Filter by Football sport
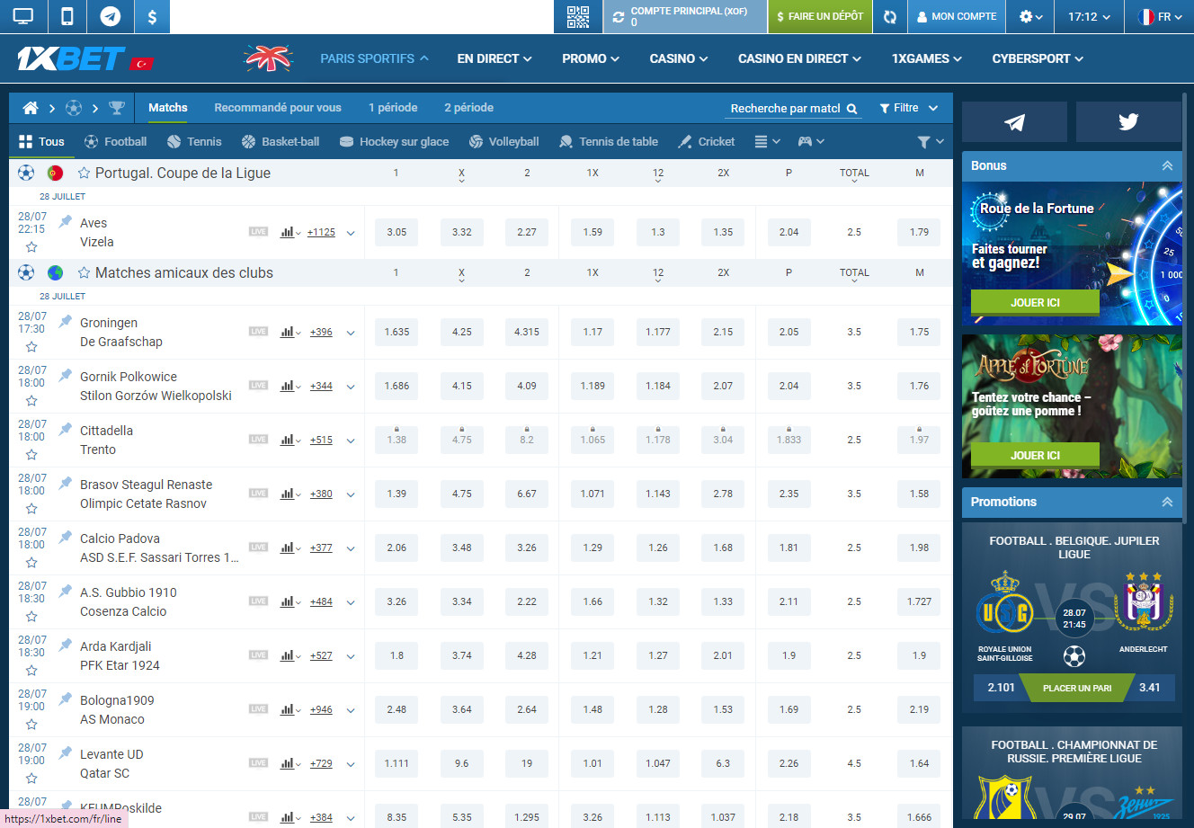 pos(115,142)
